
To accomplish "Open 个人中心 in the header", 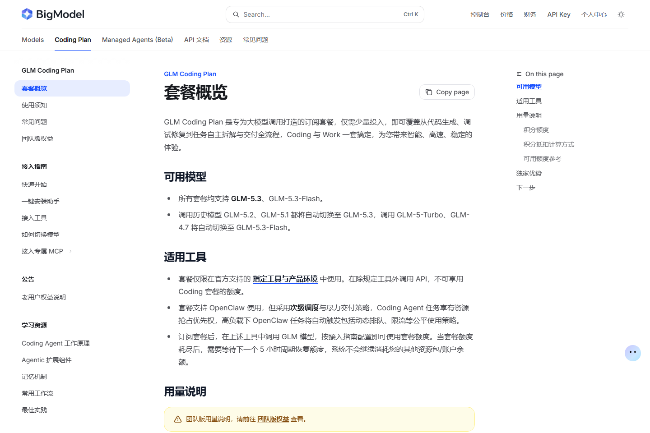I will coord(594,14).
